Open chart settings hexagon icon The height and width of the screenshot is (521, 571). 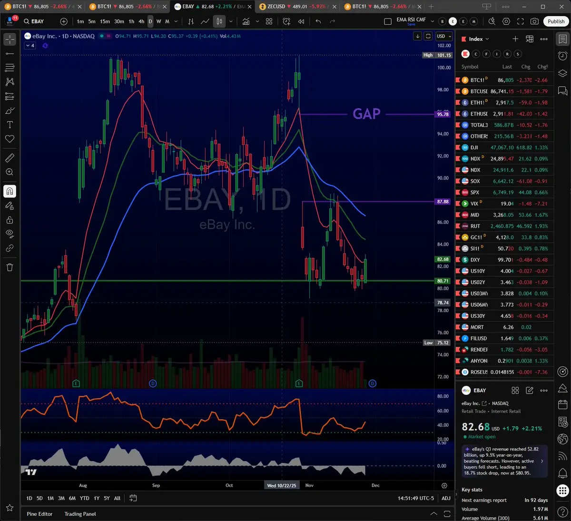click(506, 21)
